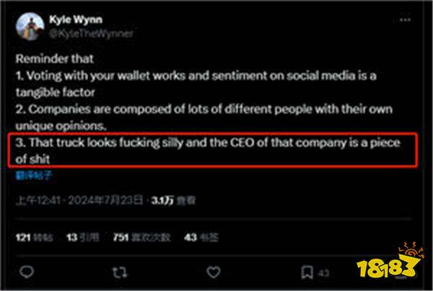The image size is (433, 291).
Task: Bookmark the tweet via the bookmark icon
Action: click(x=306, y=272)
